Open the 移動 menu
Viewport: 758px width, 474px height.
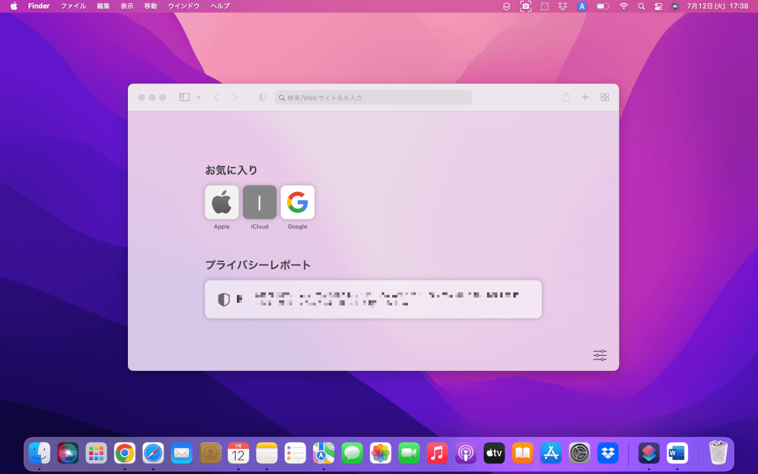click(150, 6)
